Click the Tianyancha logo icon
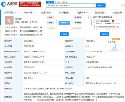Viewport: 125px width, 102px height. [4, 4]
